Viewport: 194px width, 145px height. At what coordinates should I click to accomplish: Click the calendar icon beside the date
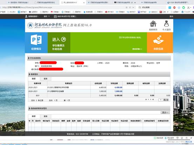pyautogui.click(x=55, y=16)
